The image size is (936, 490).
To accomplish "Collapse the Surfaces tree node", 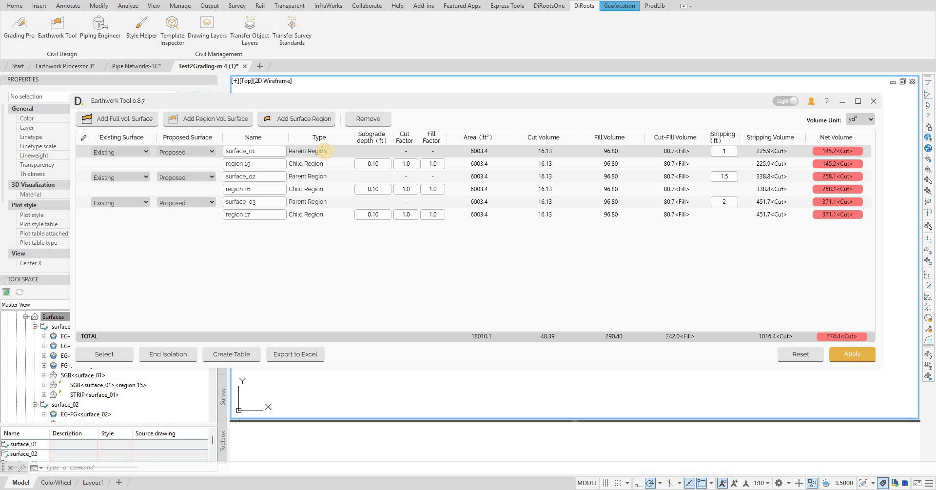I will tap(26, 316).
